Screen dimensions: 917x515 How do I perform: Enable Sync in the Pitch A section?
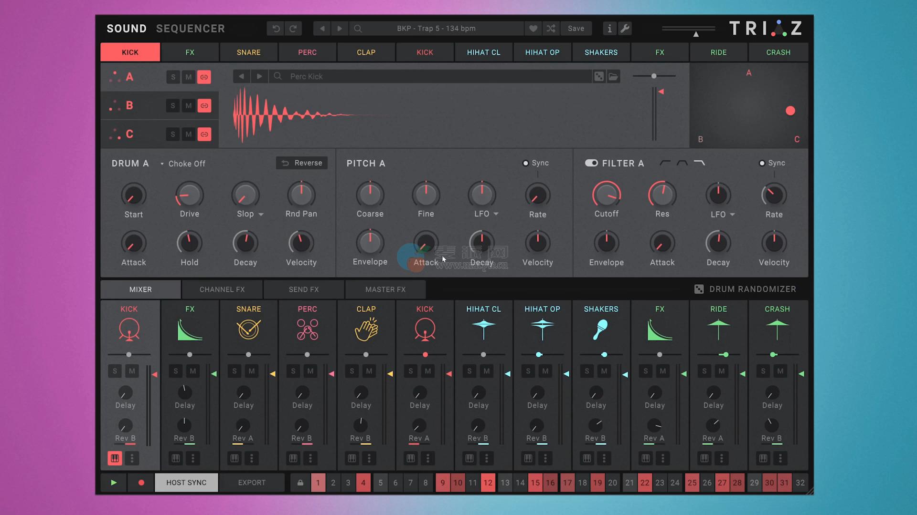click(x=526, y=163)
